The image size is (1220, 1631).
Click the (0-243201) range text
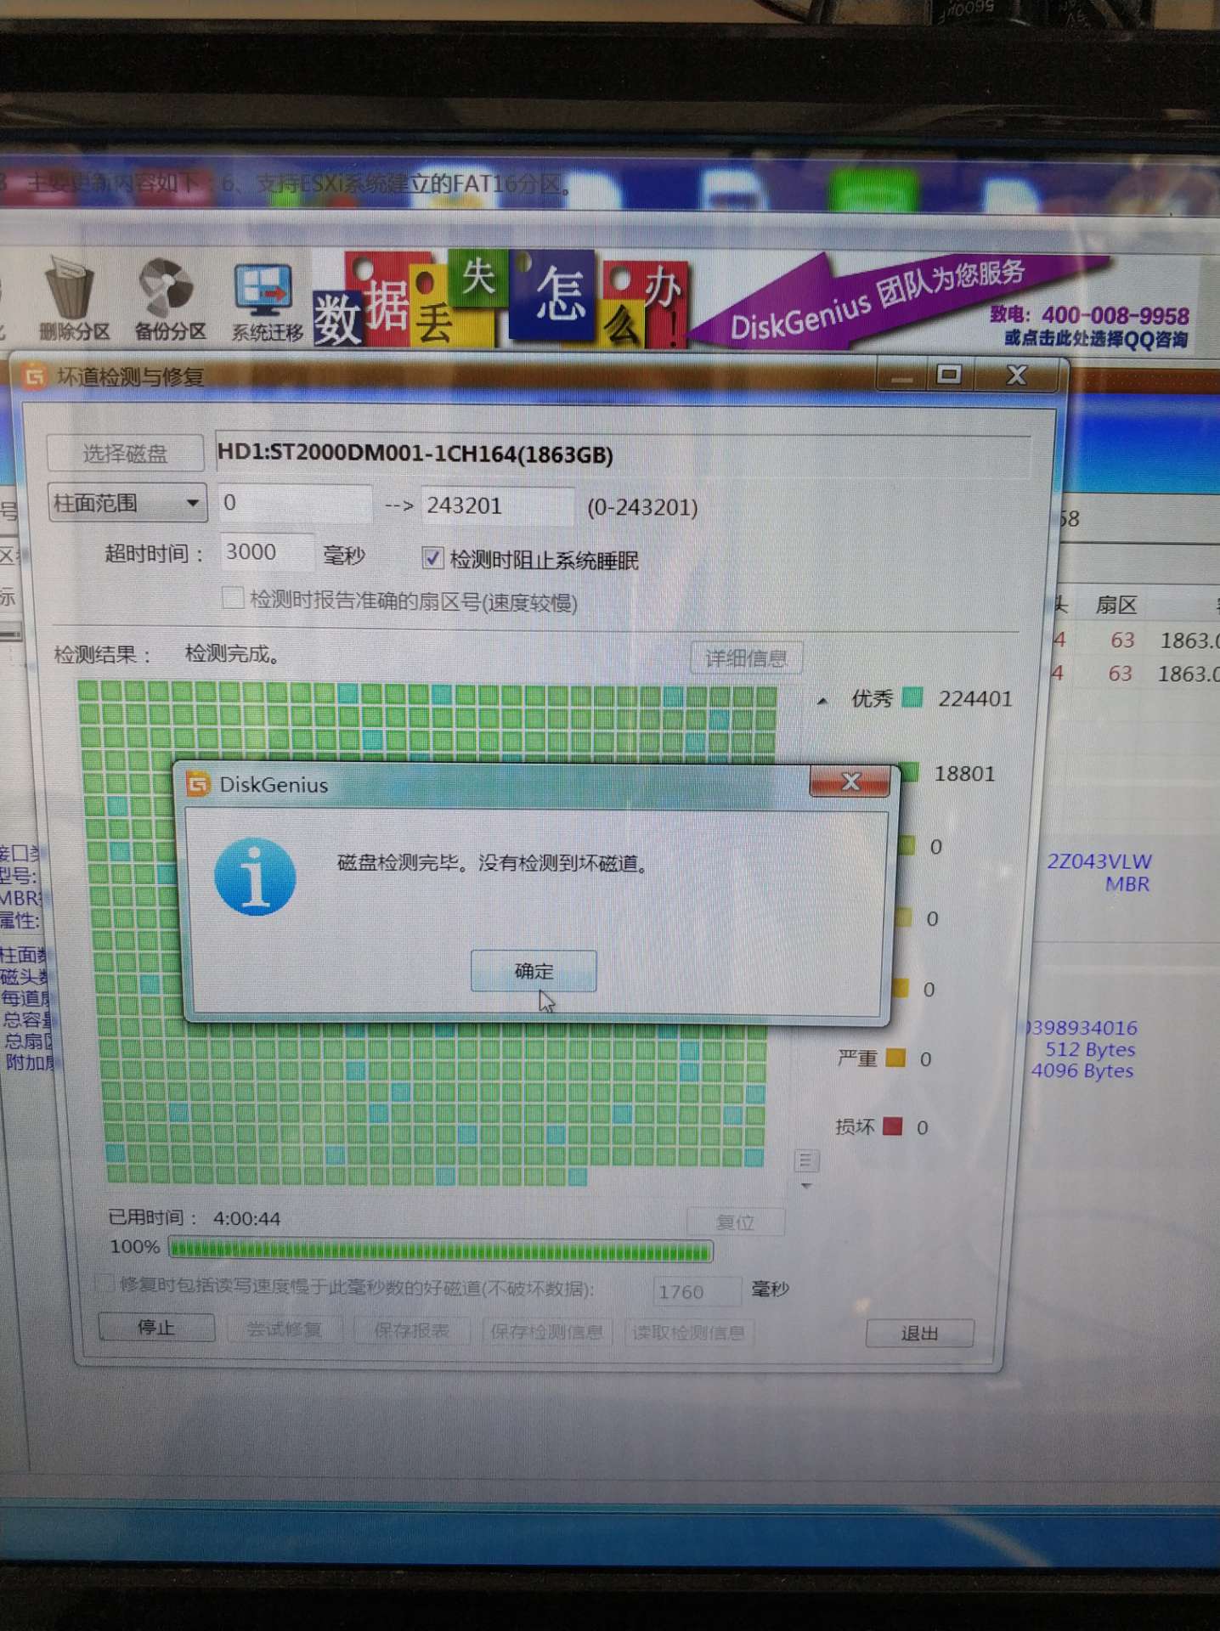(x=642, y=507)
